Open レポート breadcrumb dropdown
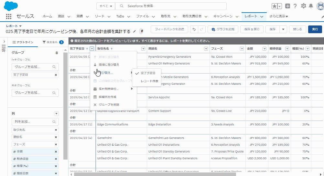Image resolution: width=324 pixels, height=176 pixels. pyautogui.click(x=20, y=26)
